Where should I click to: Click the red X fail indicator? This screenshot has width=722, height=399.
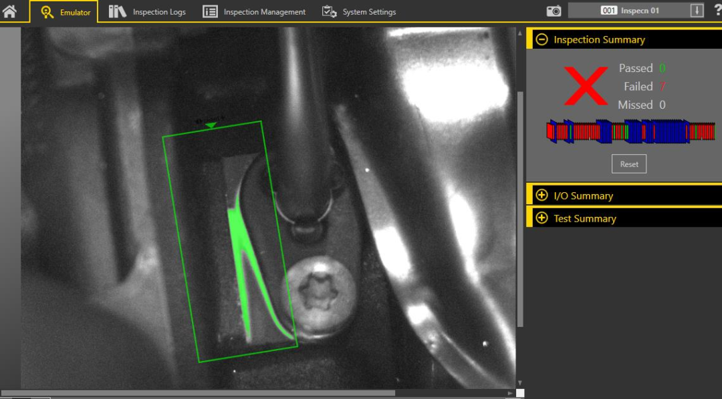(586, 86)
